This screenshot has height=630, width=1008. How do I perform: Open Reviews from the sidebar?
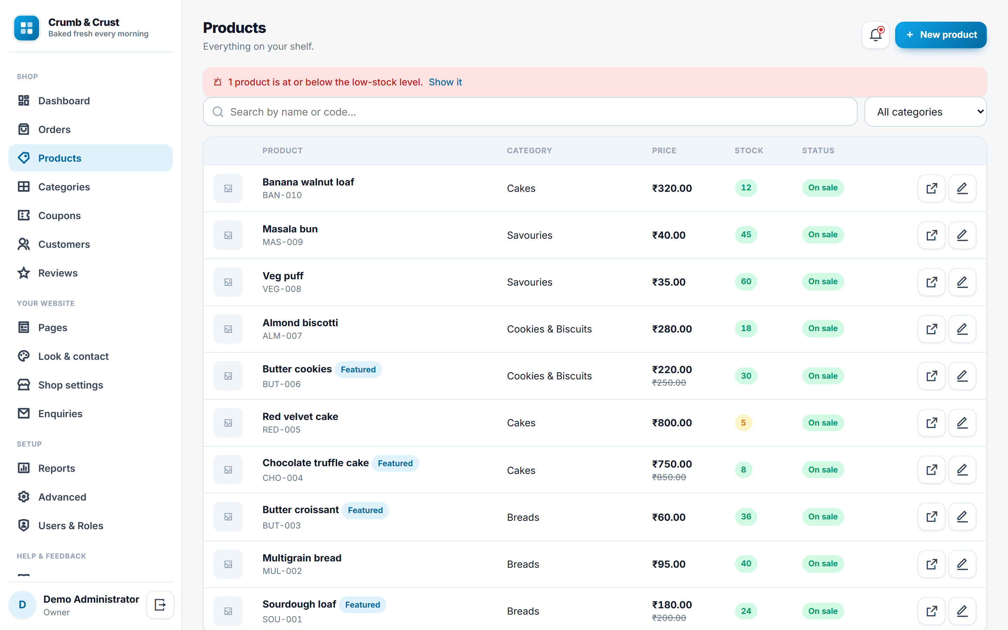coord(90,273)
